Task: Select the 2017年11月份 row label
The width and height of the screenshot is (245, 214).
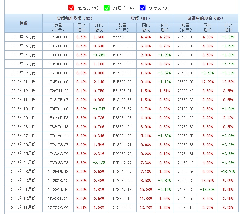Action: 23,207
